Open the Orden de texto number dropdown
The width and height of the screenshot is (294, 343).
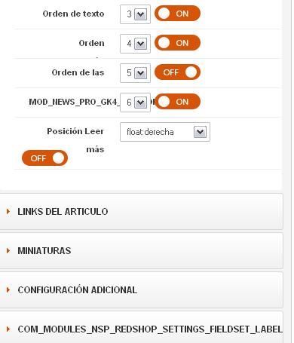click(x=135, y=14)
